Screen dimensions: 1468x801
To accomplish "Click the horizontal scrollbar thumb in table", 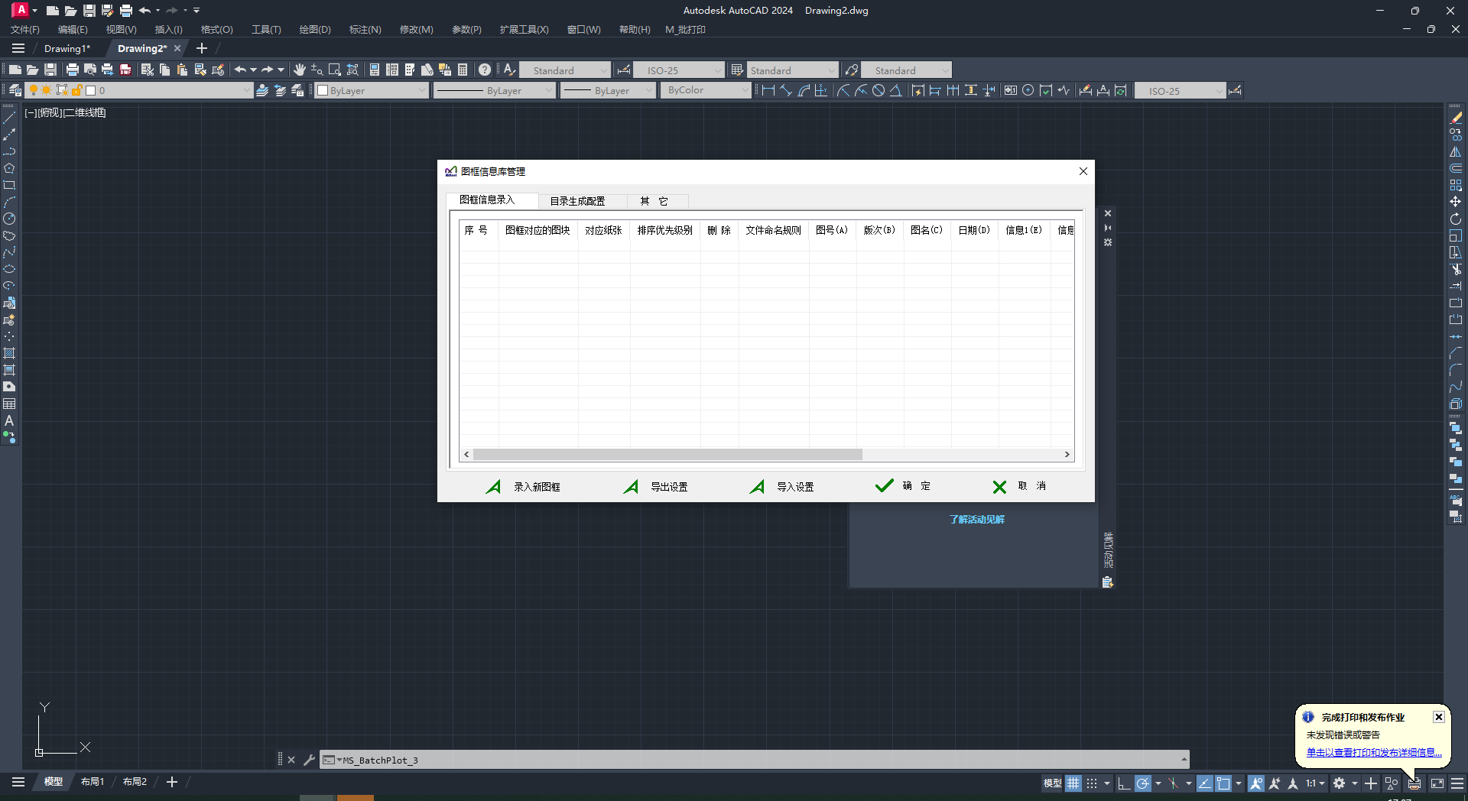I will tap(667, 454).
